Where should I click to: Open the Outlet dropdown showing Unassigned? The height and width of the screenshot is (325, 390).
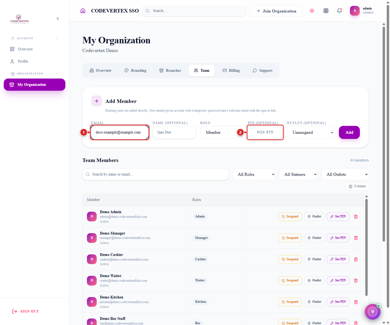pos(311,132)
